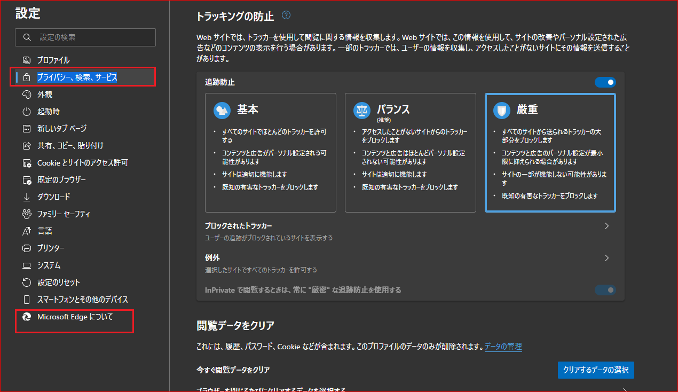
Task: Toggle InPrivate strict tracking prevention switch
Action: (605, 290)
